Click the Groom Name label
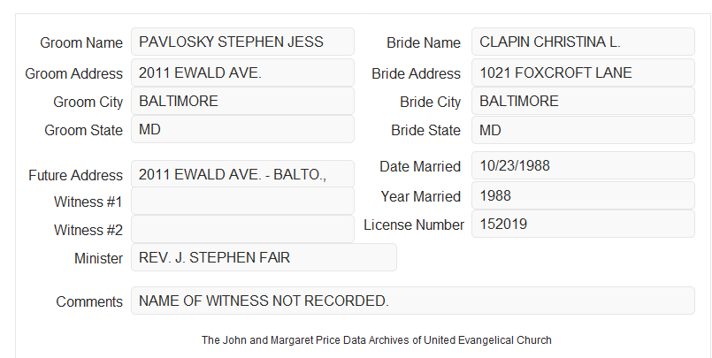Screen dimensions: 712x358 point(81,42)
